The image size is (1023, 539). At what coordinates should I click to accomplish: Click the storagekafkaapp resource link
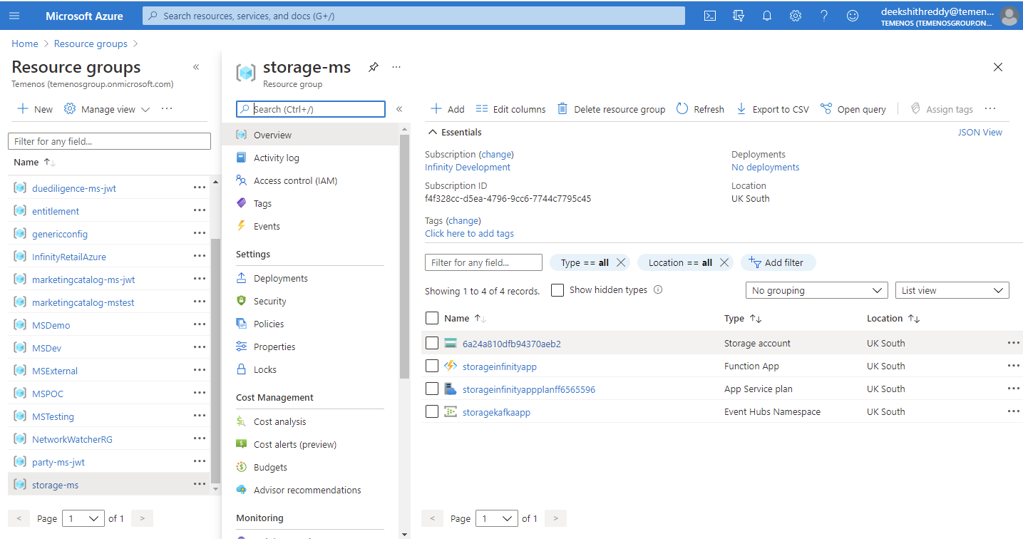(496, 412)
